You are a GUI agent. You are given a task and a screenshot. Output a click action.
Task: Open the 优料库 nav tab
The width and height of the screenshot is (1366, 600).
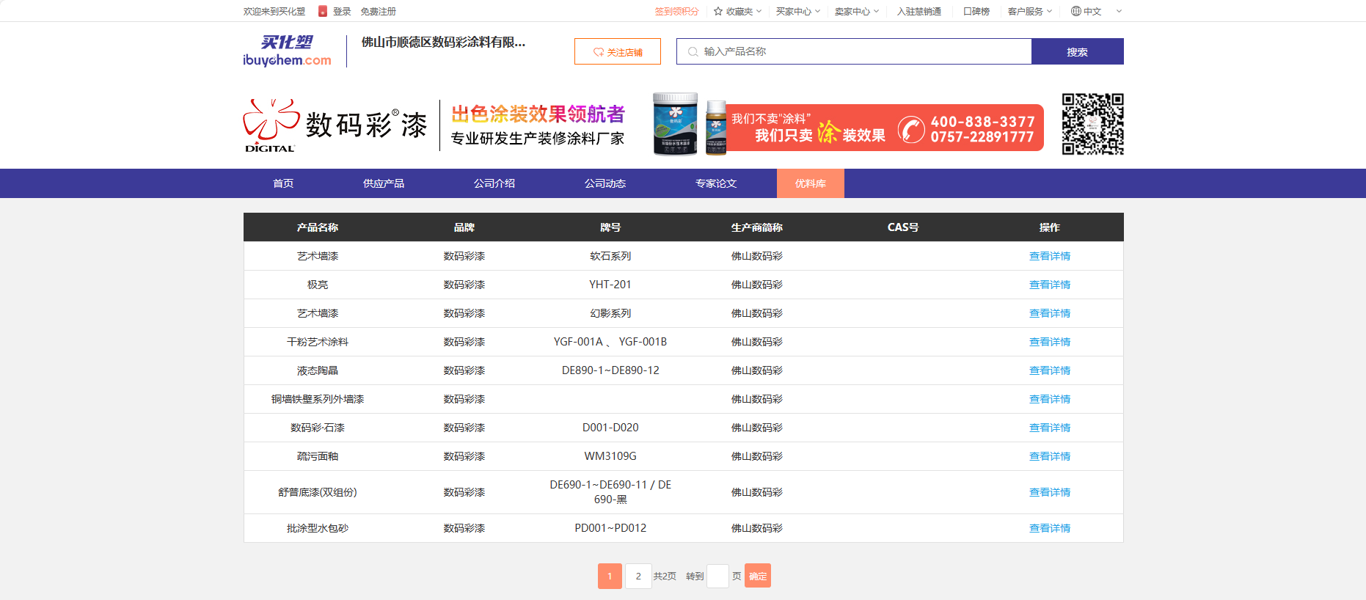click(811, 183)
